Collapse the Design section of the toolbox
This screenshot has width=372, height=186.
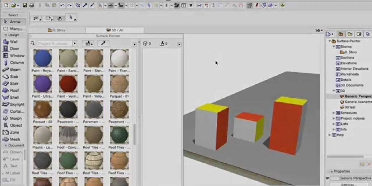(6, 35)
